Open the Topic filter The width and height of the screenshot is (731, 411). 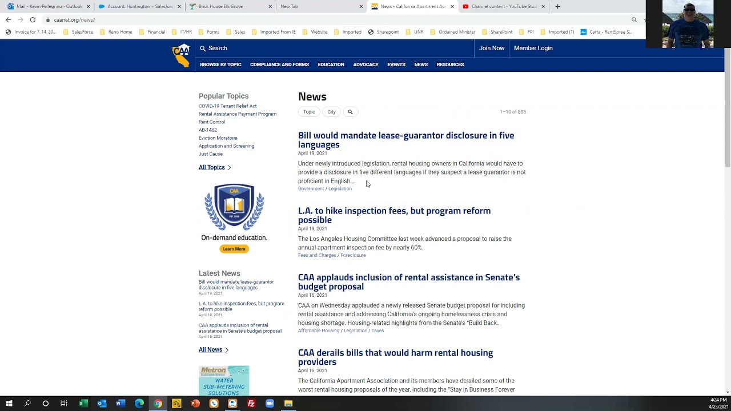[309, 112]
